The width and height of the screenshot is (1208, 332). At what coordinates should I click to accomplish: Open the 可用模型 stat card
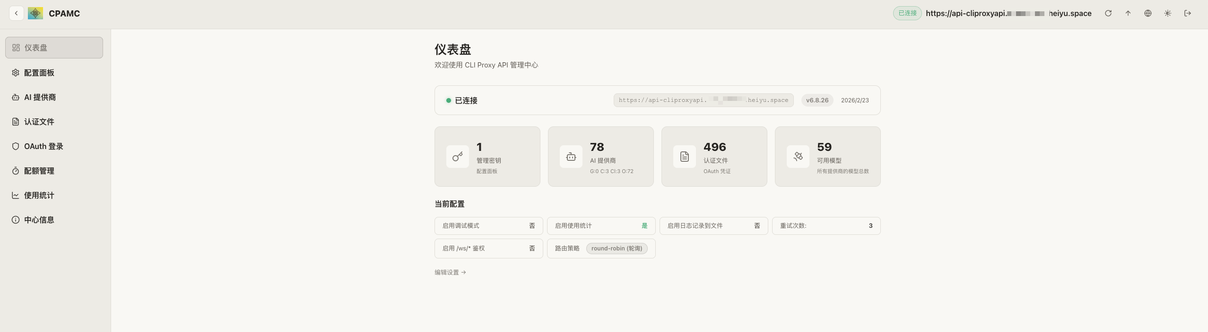828,157
